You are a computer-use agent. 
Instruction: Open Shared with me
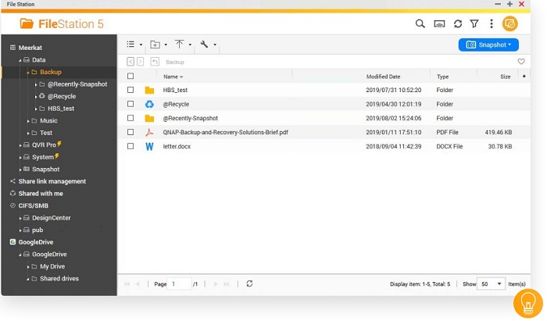point(41,194)
